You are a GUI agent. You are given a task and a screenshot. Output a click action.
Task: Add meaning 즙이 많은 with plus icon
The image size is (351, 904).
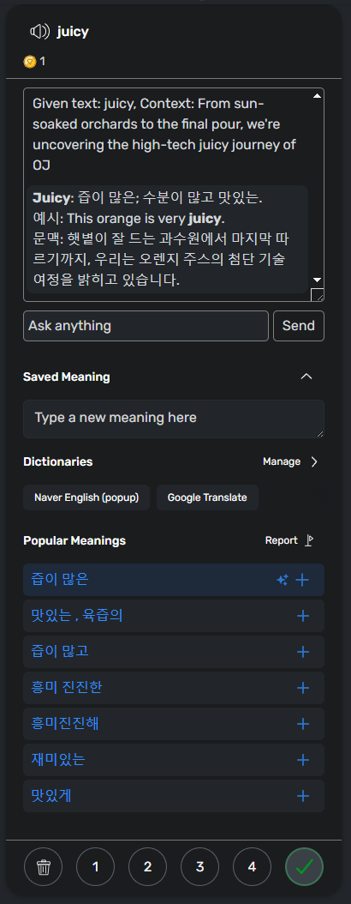(303, 580)
